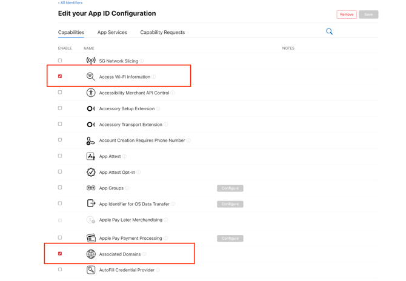Click the App Attest icon

[91, 156]
